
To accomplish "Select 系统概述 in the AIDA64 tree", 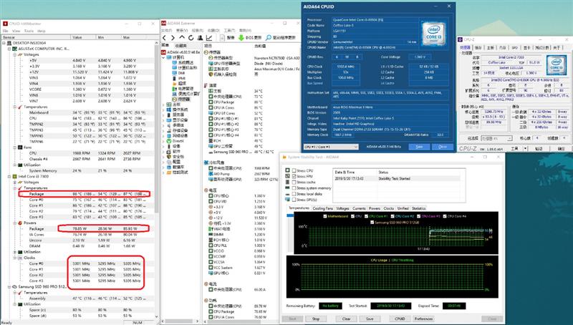I will tap(184, 63).
